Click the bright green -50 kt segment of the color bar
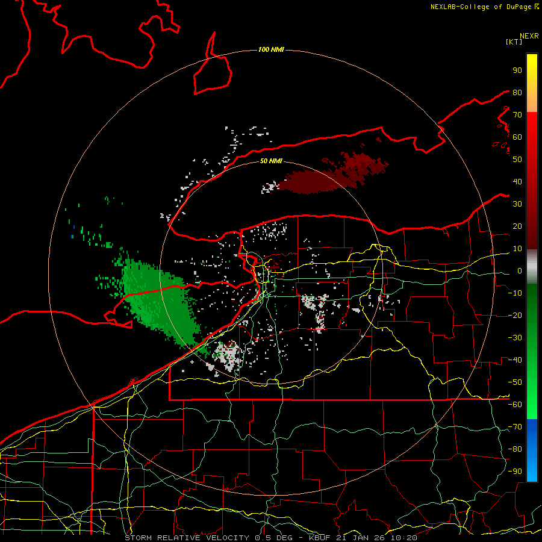The image size is (542, 542). [x=532, y=382]
